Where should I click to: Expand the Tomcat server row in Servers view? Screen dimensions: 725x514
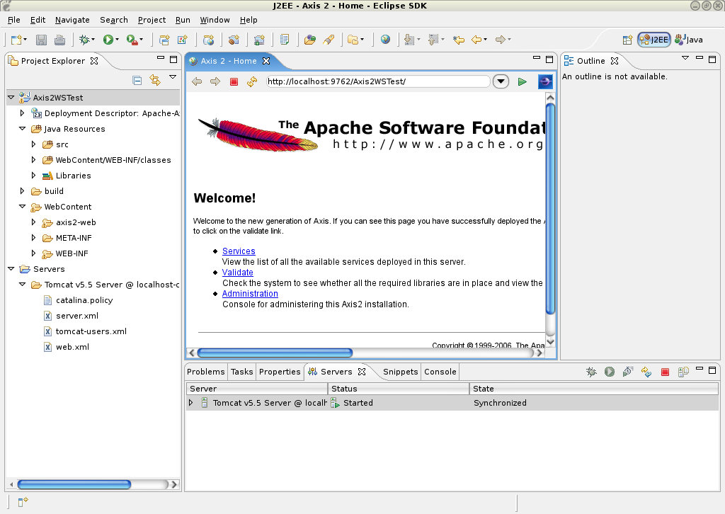pos(191,403)
